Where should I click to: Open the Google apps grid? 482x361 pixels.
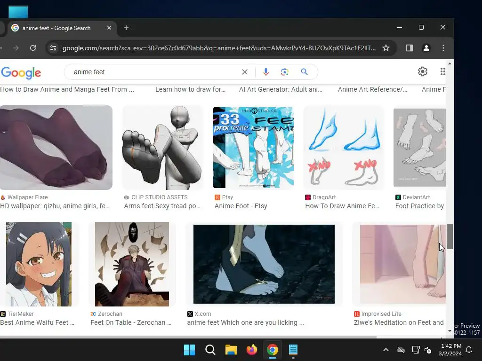pyautogui.click(x=442, y=71)
